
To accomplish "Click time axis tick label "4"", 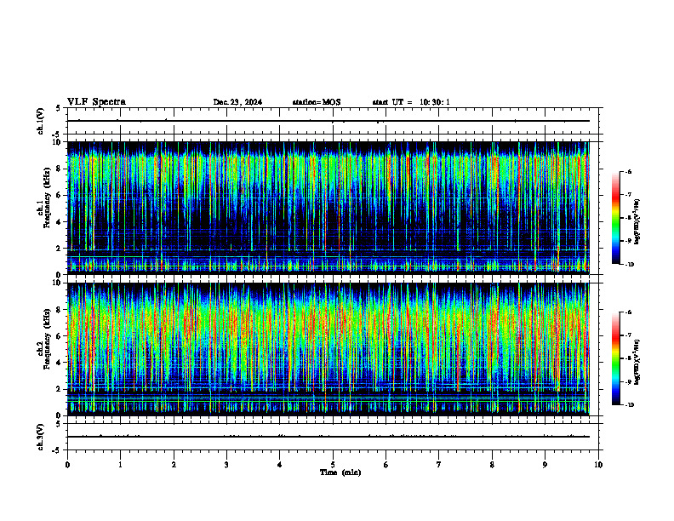I will (x=280, y=465).
